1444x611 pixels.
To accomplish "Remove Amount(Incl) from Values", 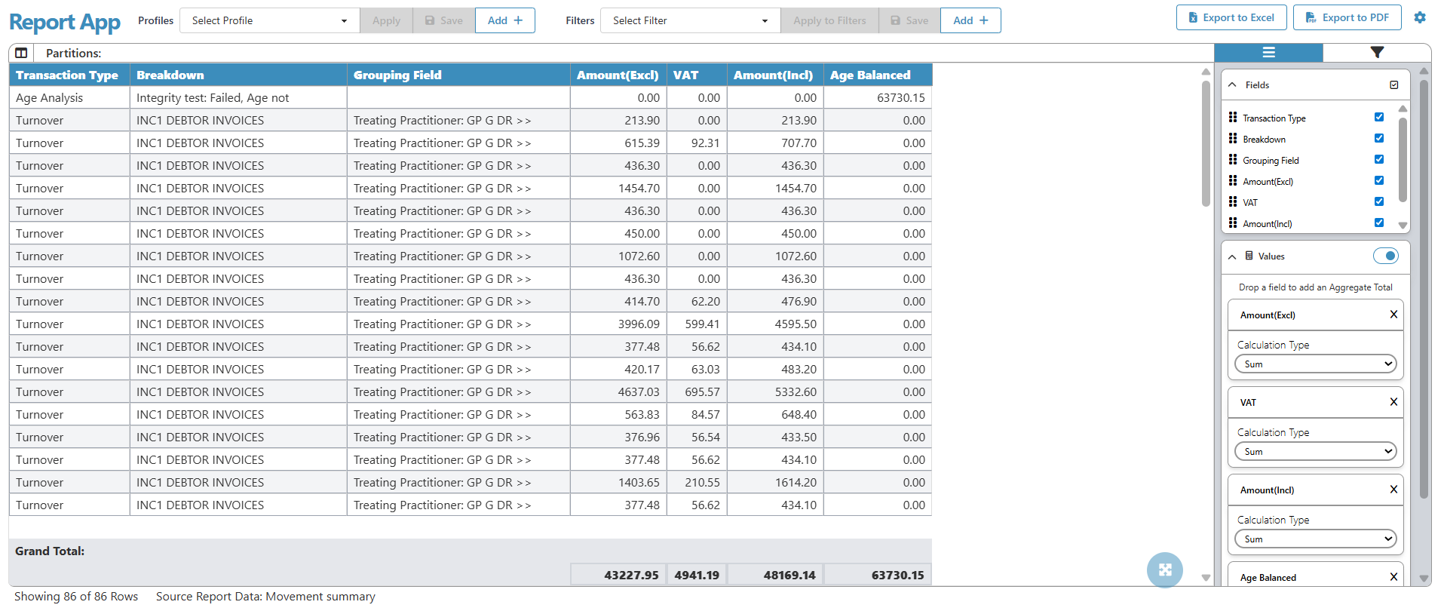I will click(1393, 490).
